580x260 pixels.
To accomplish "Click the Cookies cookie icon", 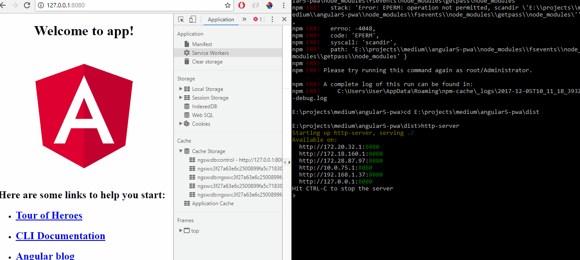I will (187, 123).
